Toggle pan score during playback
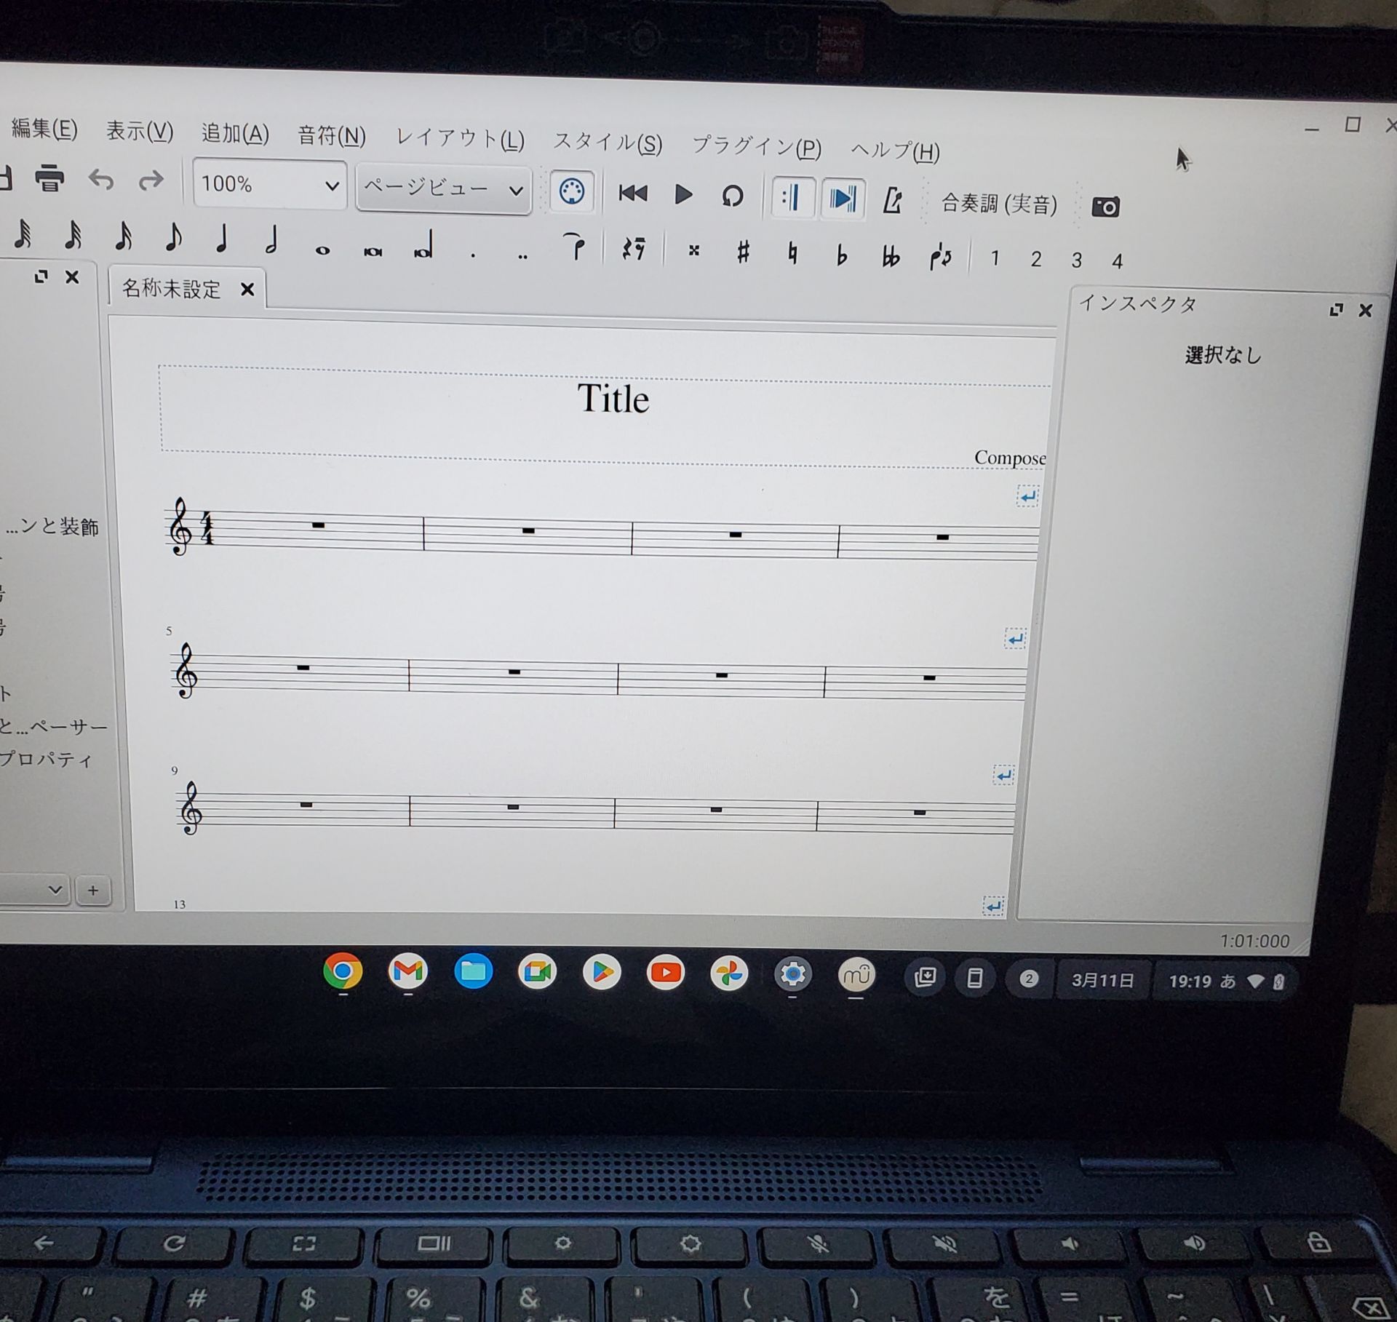 843,198
